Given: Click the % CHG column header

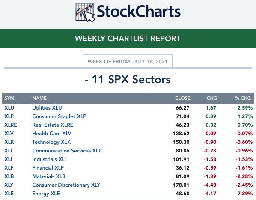Looking at the screenshot, I should [x=243, y=98].
